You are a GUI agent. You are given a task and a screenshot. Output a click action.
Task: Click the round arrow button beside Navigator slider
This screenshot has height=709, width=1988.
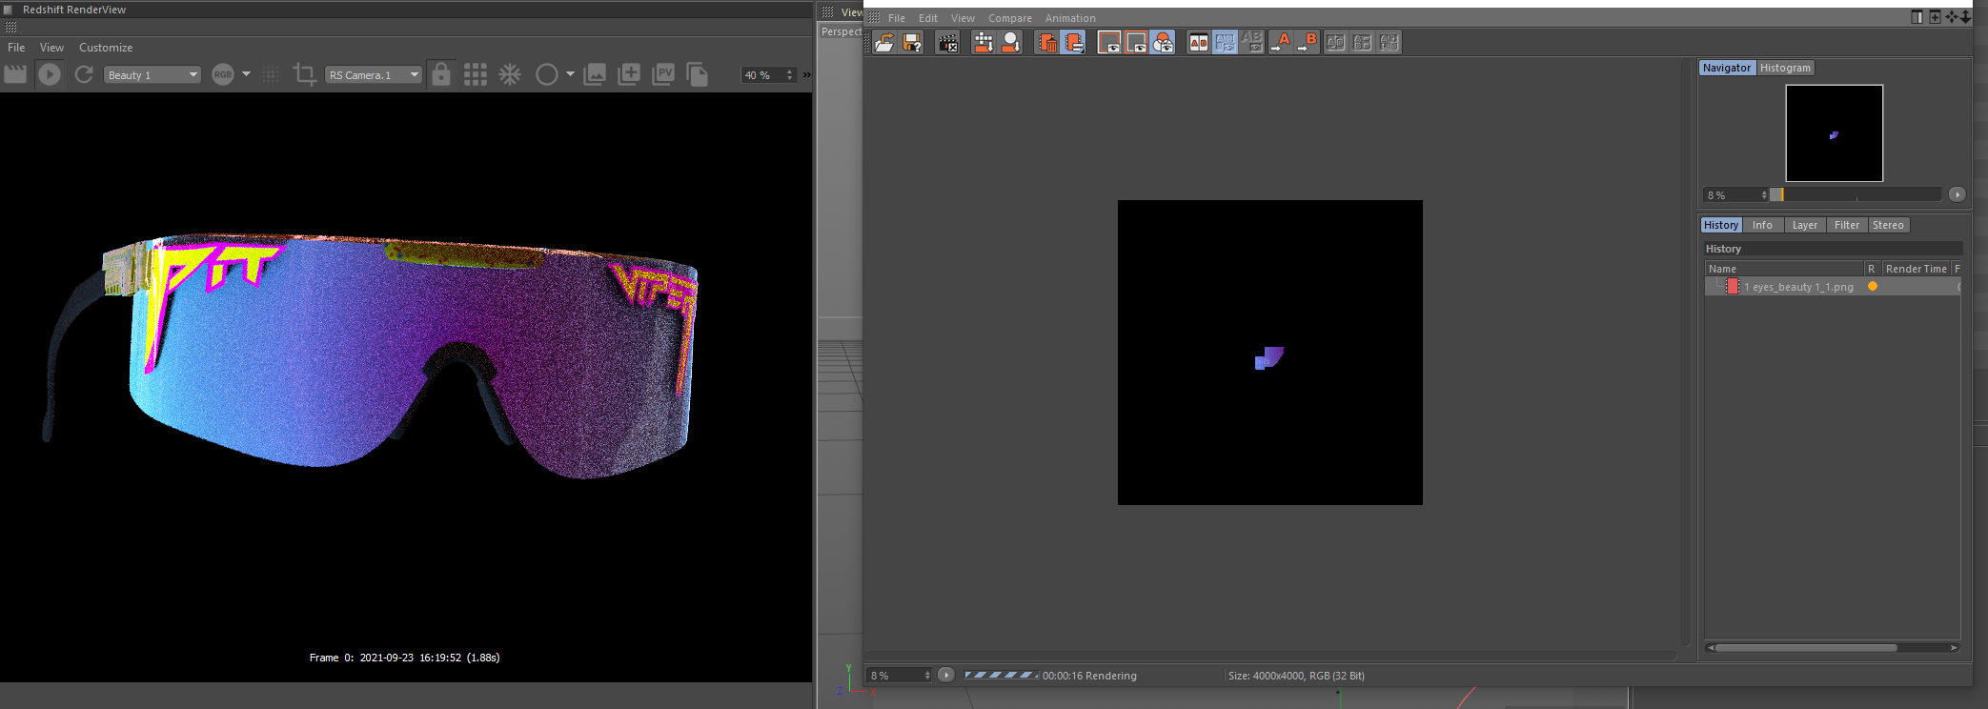[x=1957, y=194]
